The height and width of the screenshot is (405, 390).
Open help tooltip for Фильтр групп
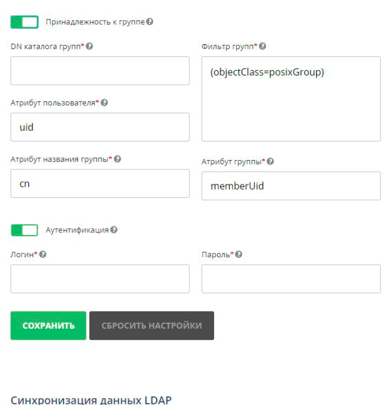(x=263, y=47)
